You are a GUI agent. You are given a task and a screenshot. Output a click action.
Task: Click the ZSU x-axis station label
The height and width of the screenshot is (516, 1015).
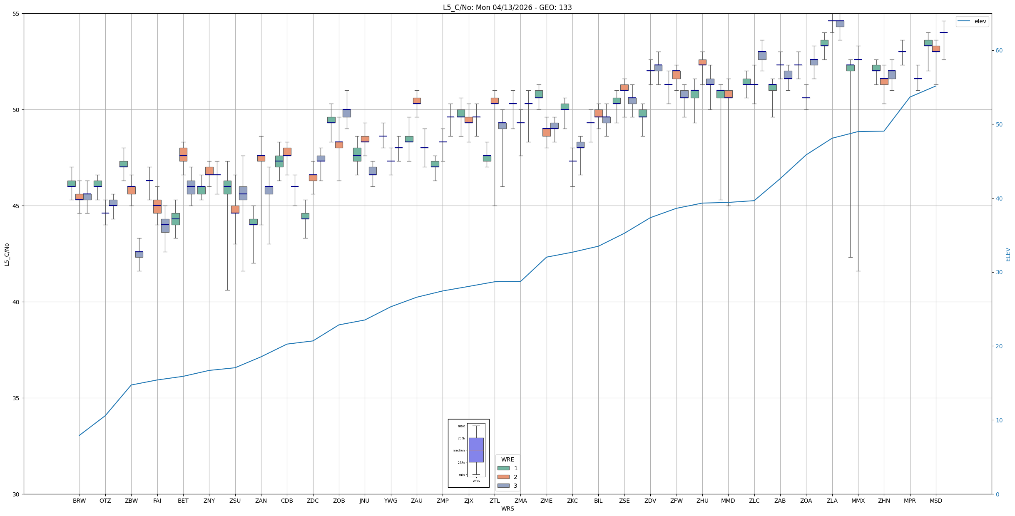coord(235,501)
